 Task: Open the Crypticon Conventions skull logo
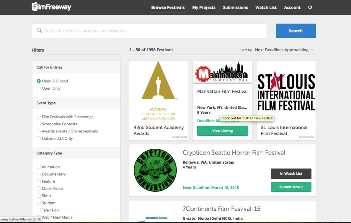[x=155, y=170]
